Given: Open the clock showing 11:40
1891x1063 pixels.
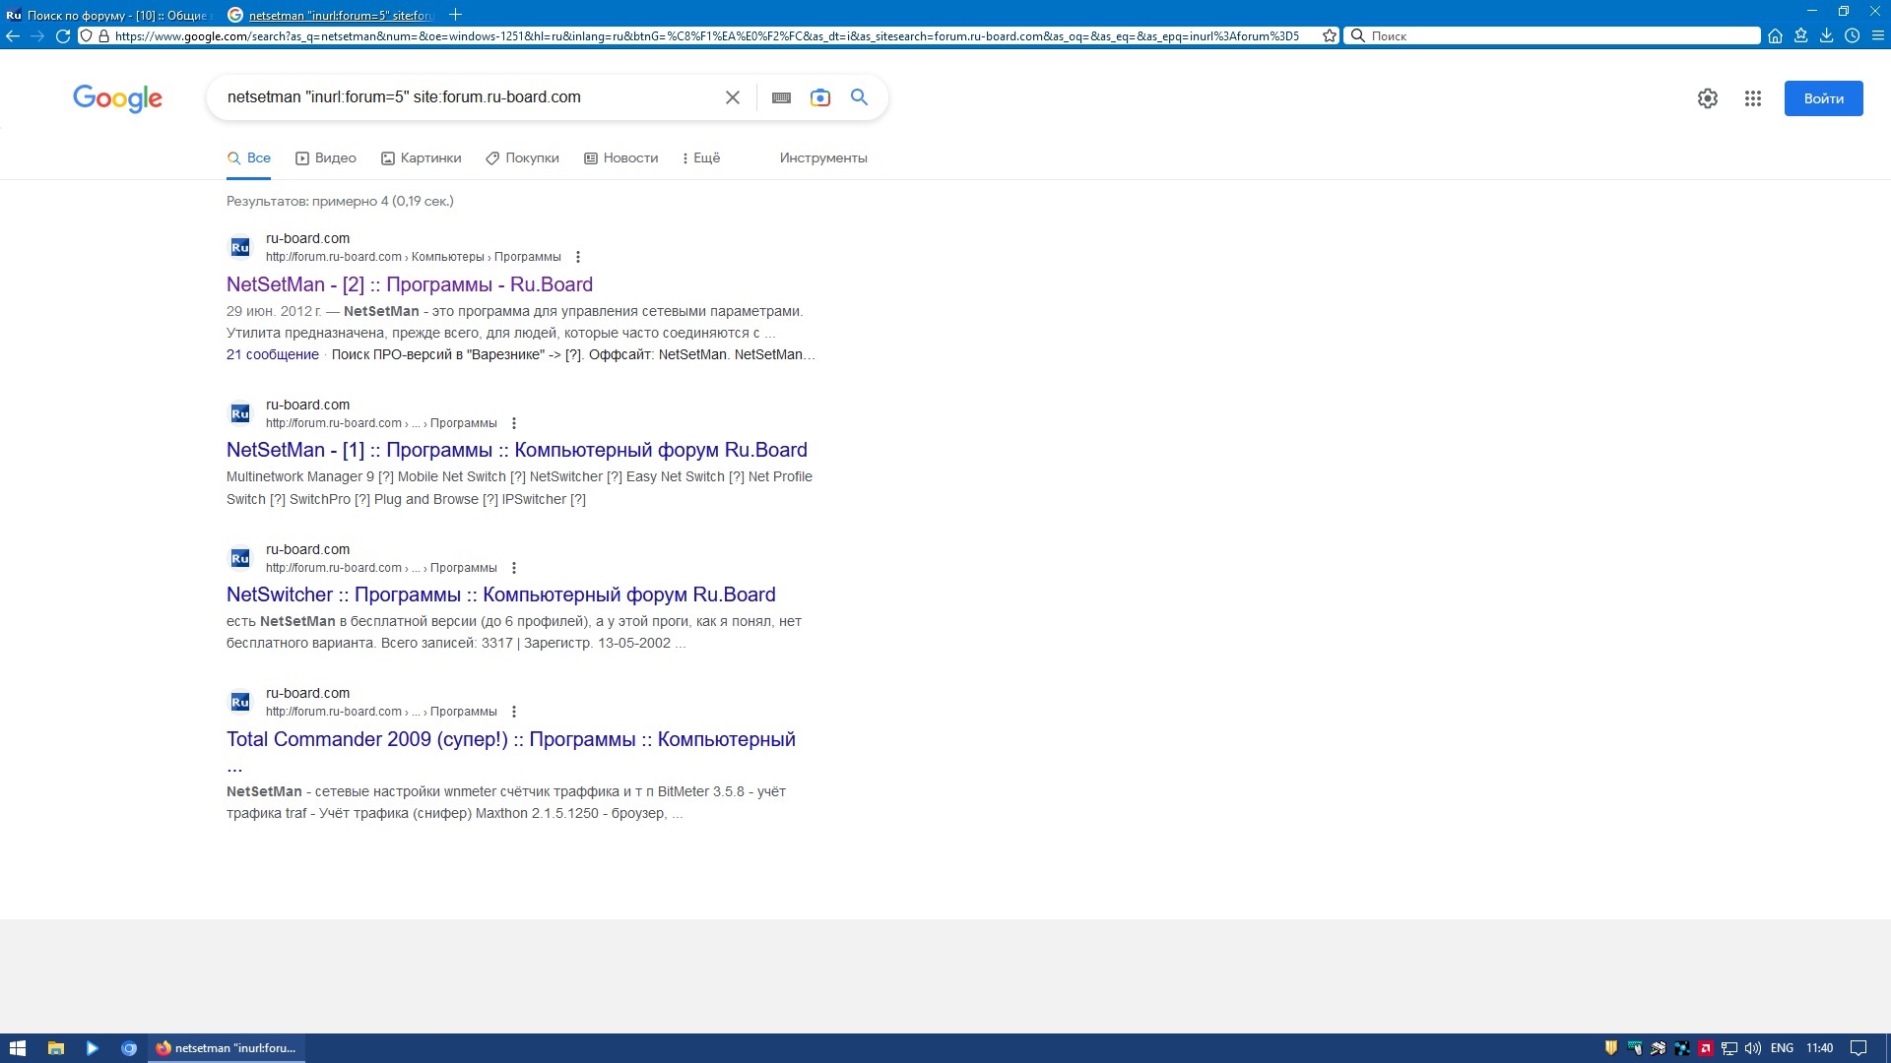Looking at the screenshot, I should click(x=1819, y=1048).
